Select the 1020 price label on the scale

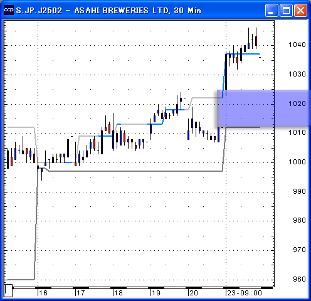pos(297,103)
